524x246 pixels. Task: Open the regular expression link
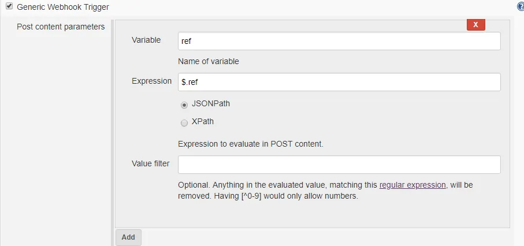(x=412, y=185)
